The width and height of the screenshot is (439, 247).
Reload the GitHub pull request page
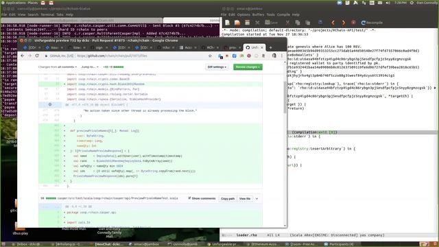click(x=37, y=56)
